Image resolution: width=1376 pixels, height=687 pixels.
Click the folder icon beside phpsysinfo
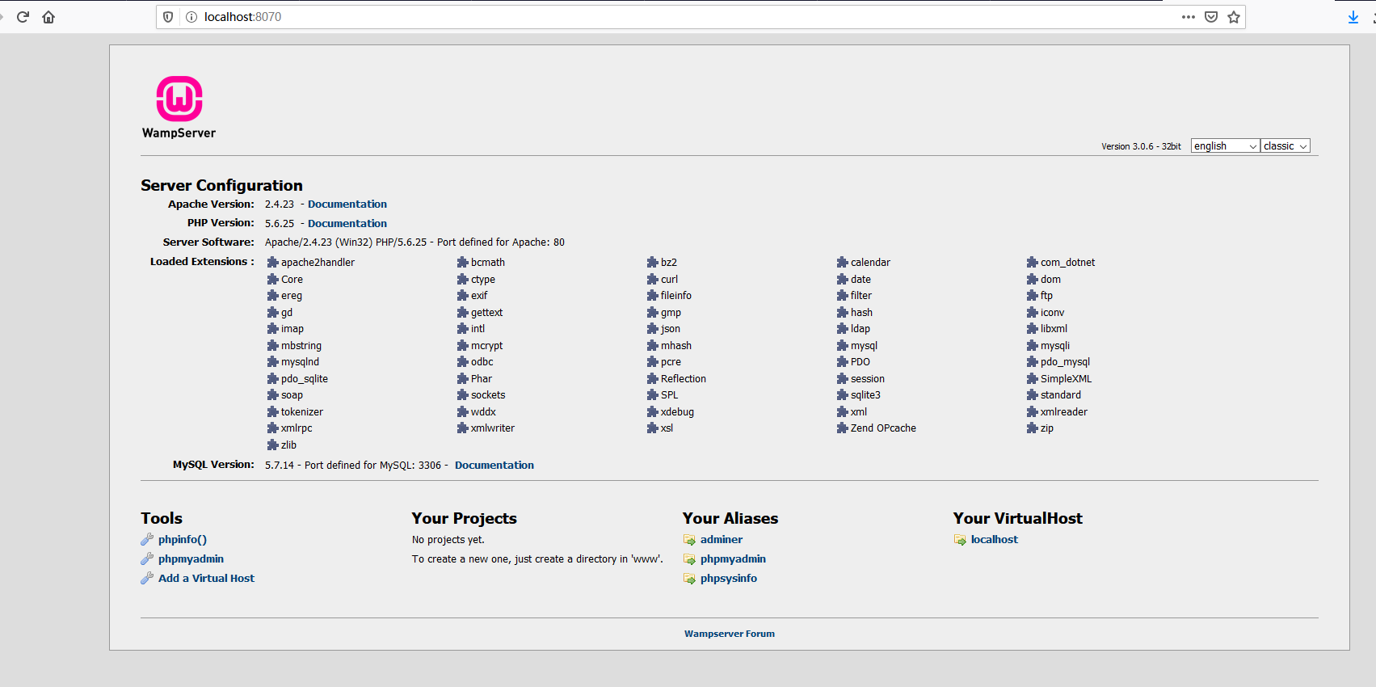tap(689, 579)
